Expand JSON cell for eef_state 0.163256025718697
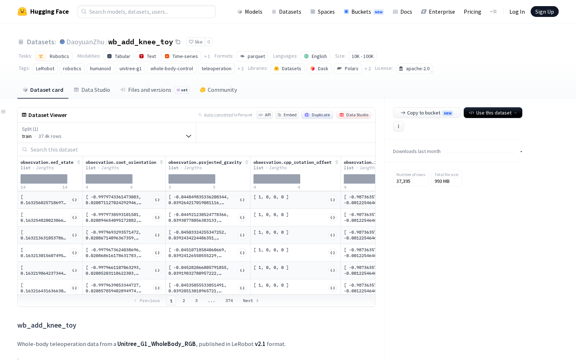This screenshot has height=360, width=576. tap(75, 200)
